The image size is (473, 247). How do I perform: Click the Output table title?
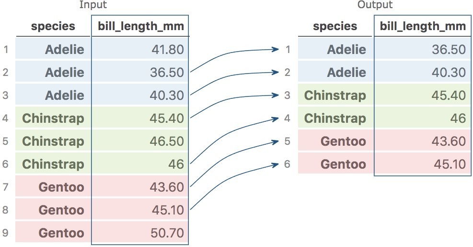375,5
